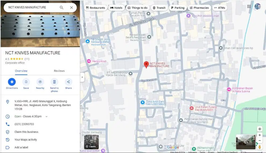Viewport: 266px width, 153px height.
Task: Click the Directions icon button
Action: click(12, 82)
